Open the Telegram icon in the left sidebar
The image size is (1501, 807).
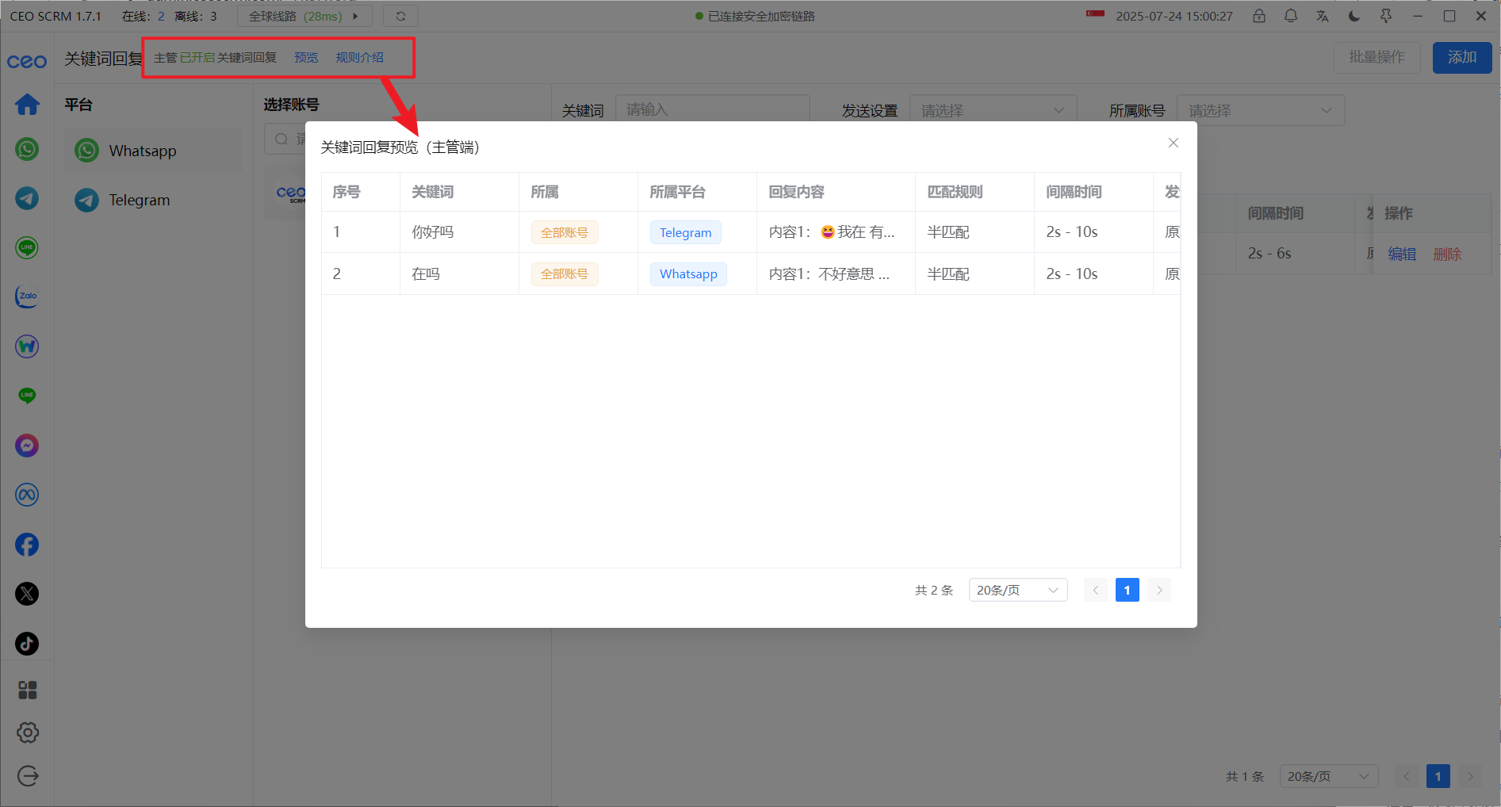(27, 198)
